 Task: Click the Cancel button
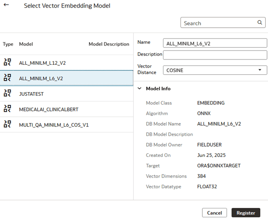click(x=214, y=213)
